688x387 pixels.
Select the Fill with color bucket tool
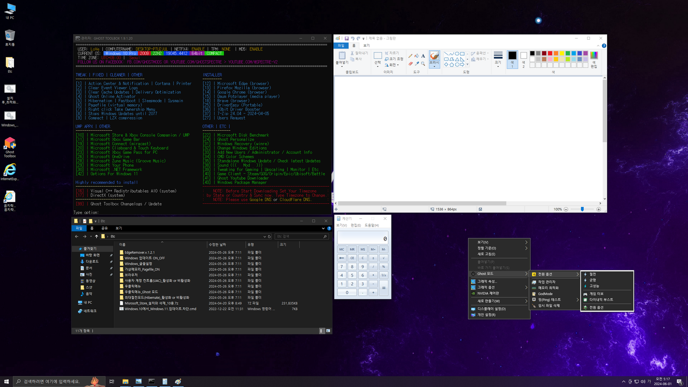tap(417, 56)
